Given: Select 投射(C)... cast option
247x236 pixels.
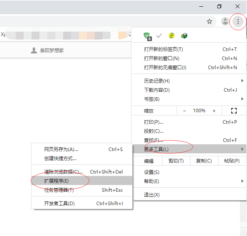Looking at the screenshot, I should (189, 131).
